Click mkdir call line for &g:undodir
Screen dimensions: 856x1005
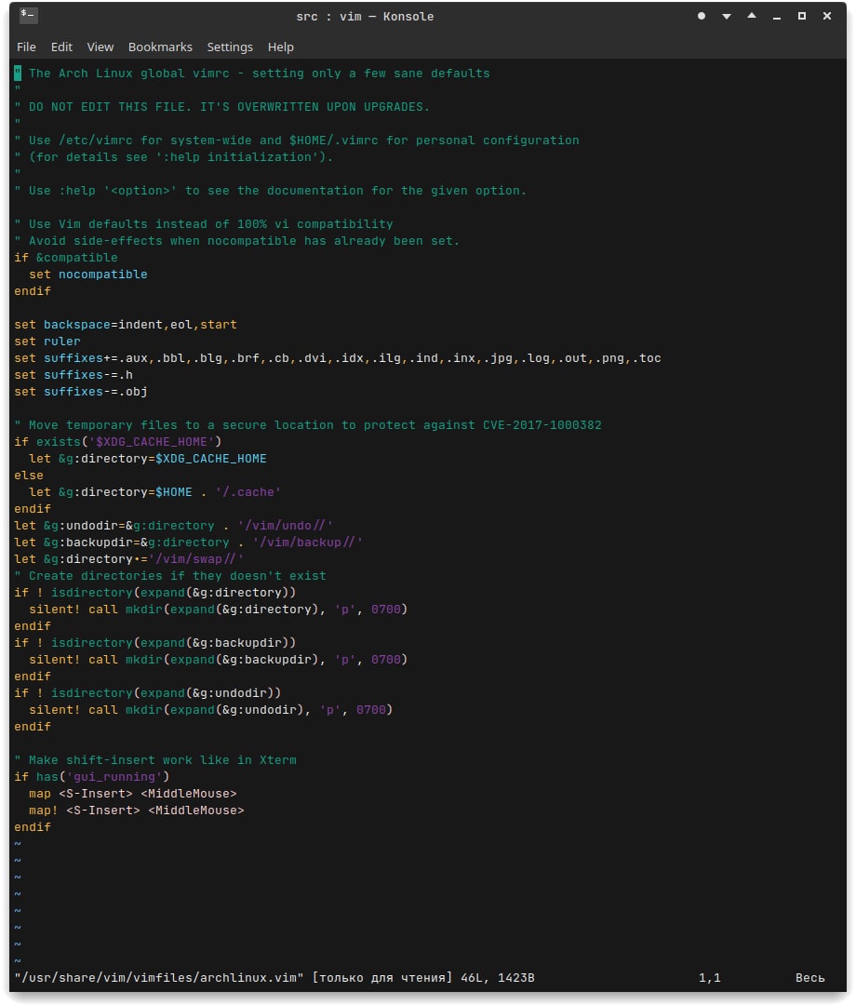tap(211, 709)
